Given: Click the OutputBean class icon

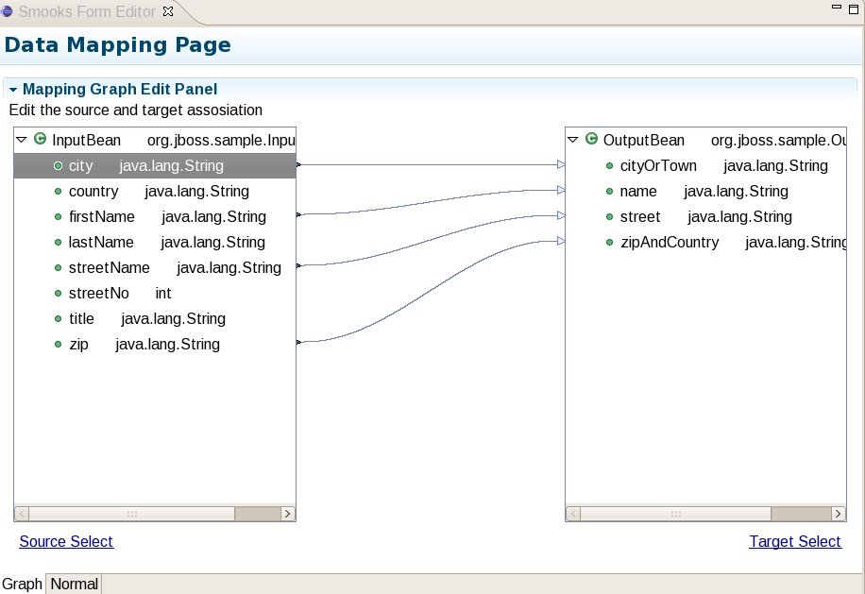Looking at the screenshot, I should pos(591,139).
